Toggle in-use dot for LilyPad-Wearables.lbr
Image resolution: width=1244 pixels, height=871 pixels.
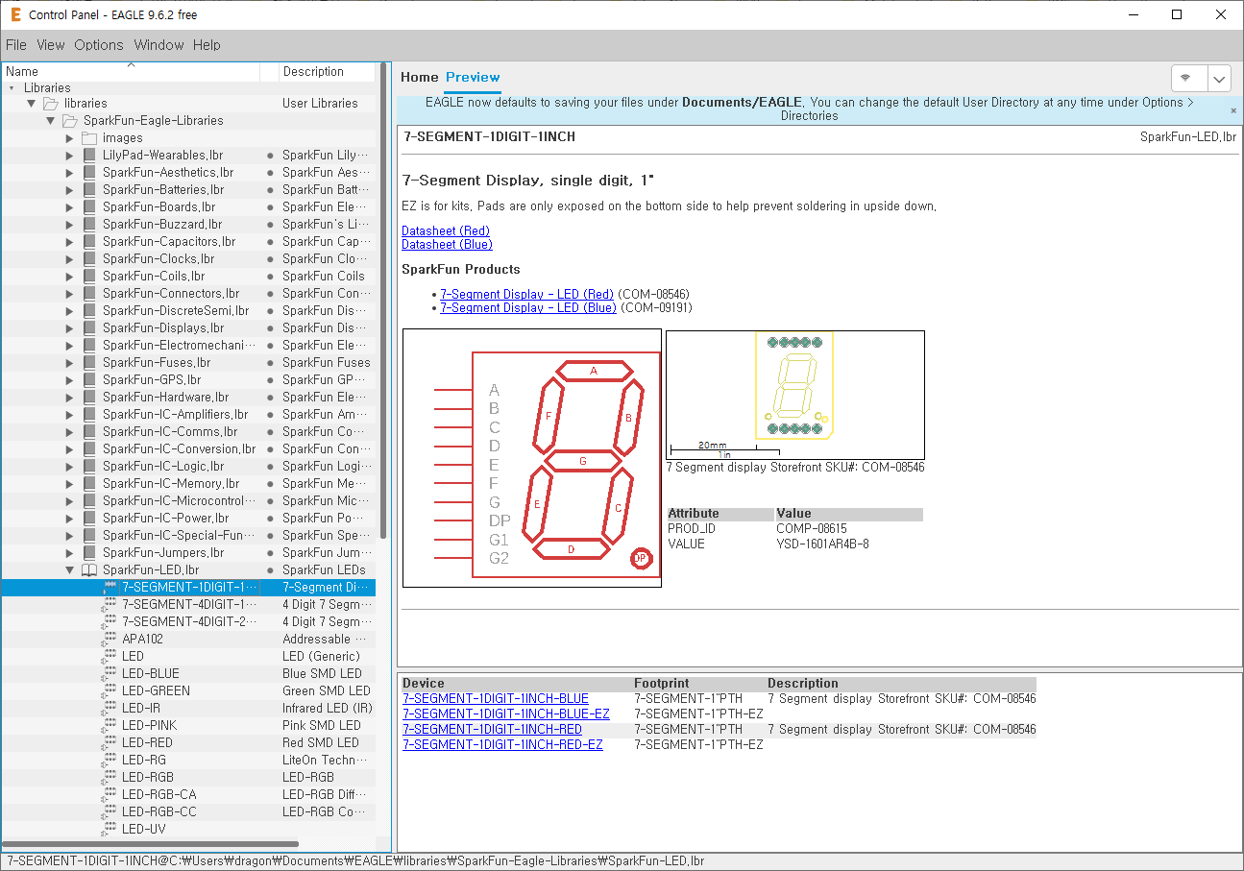pos(270,155)
